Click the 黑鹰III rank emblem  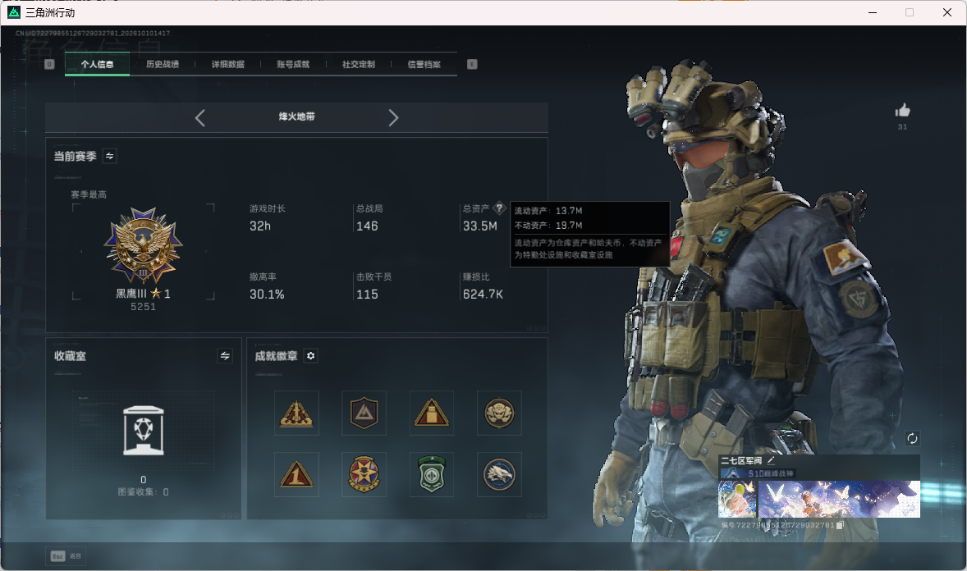click(x=143, y=245)
